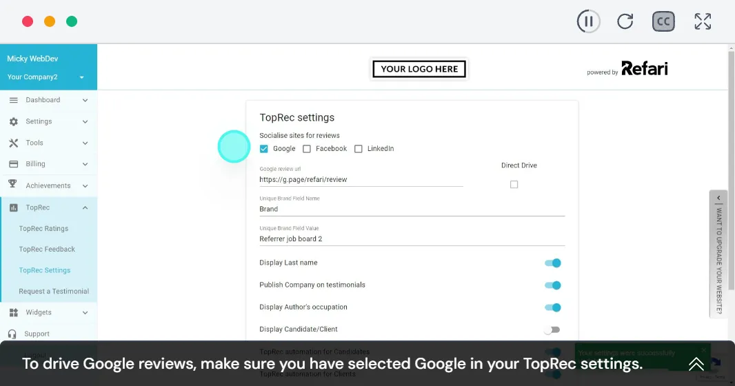Click the Socialise sites for reviews label

click(299, 135)
